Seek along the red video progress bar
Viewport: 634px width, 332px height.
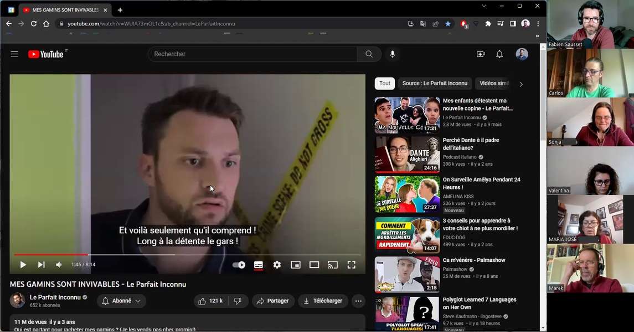(x=187, y=255)
